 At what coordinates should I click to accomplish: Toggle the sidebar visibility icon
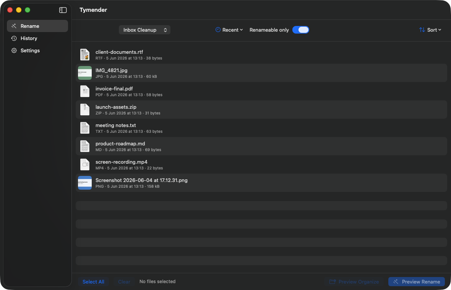coord(63,10)
